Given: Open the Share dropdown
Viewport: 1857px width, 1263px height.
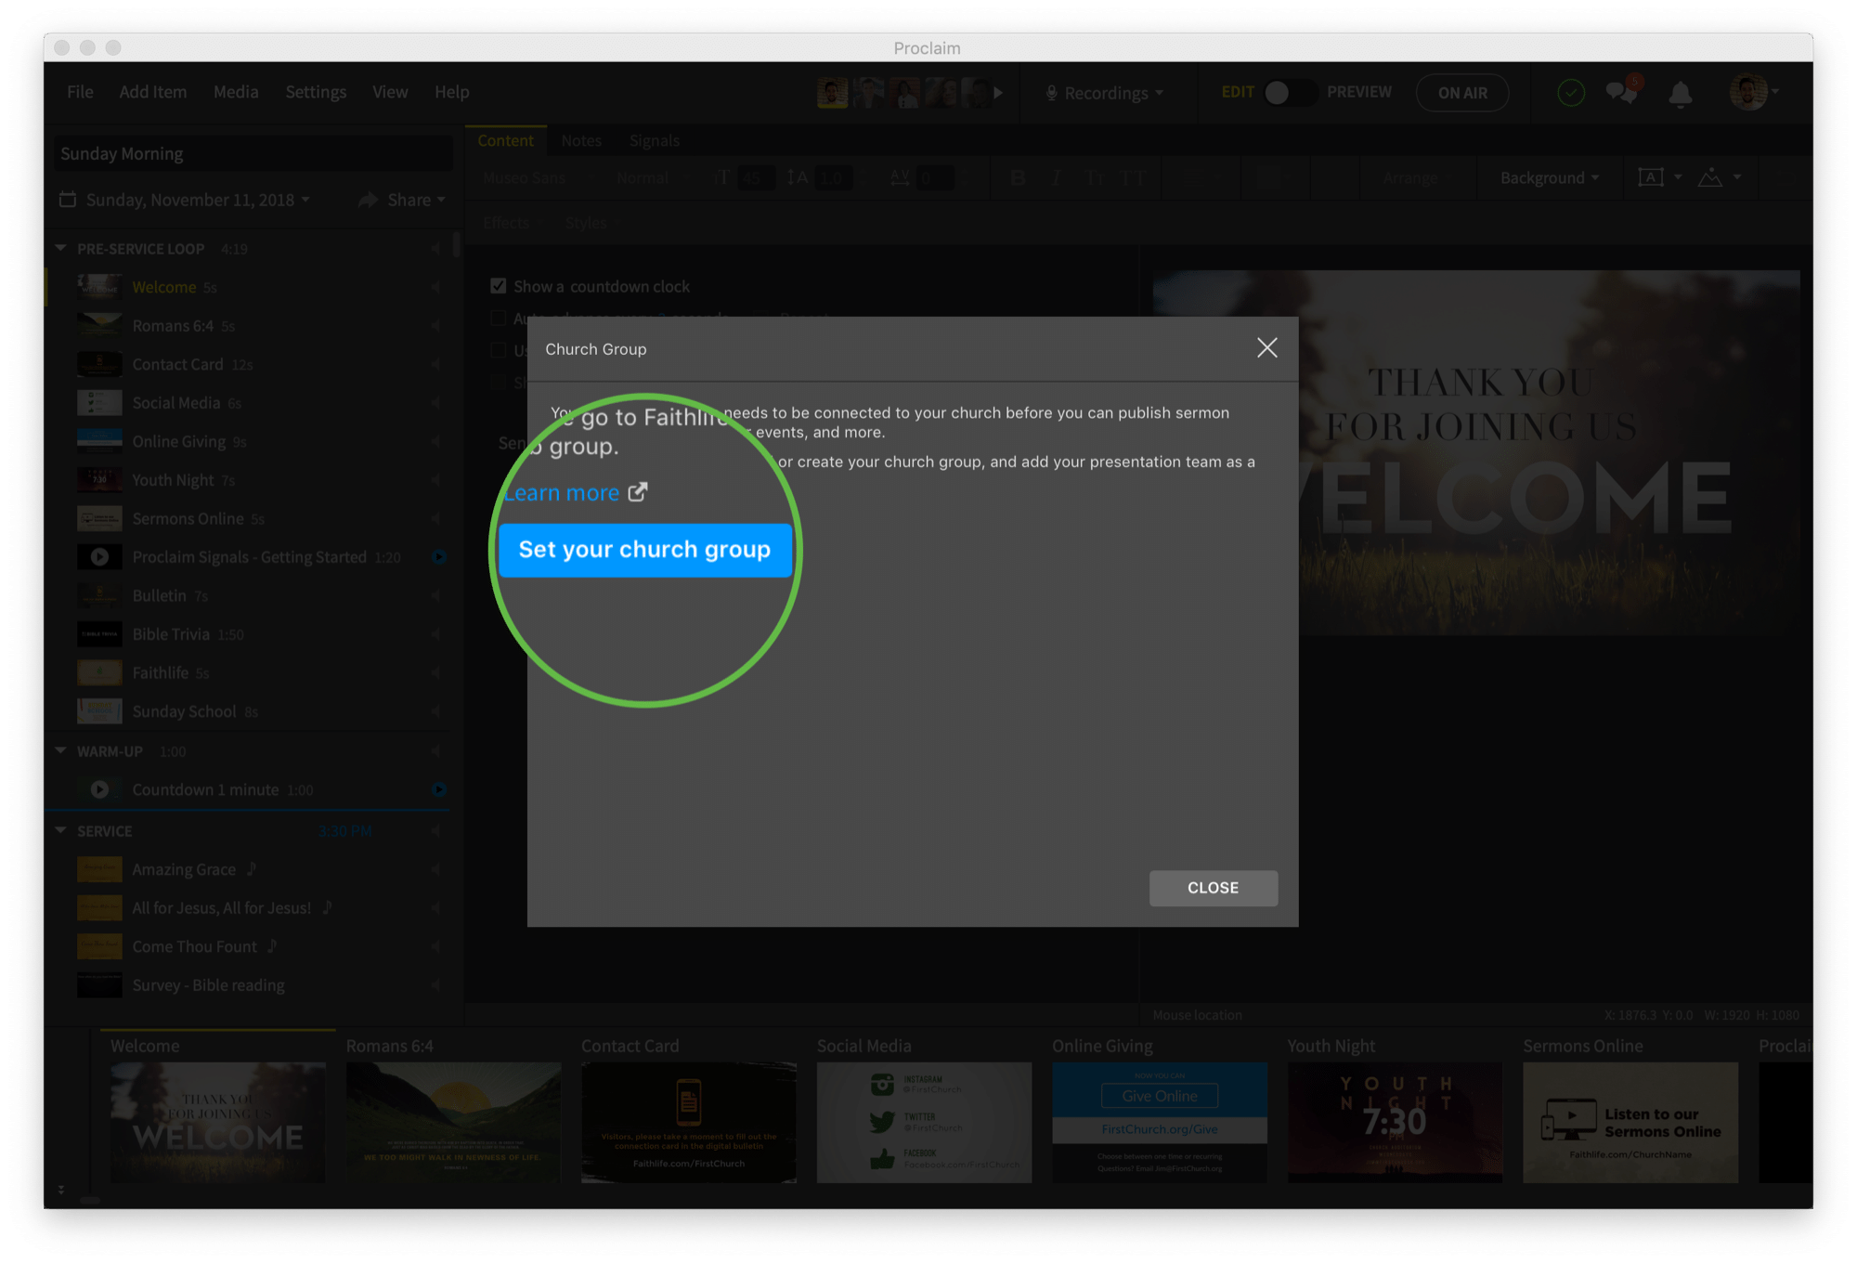Looking at the screenshot, I should coord(402,200).
